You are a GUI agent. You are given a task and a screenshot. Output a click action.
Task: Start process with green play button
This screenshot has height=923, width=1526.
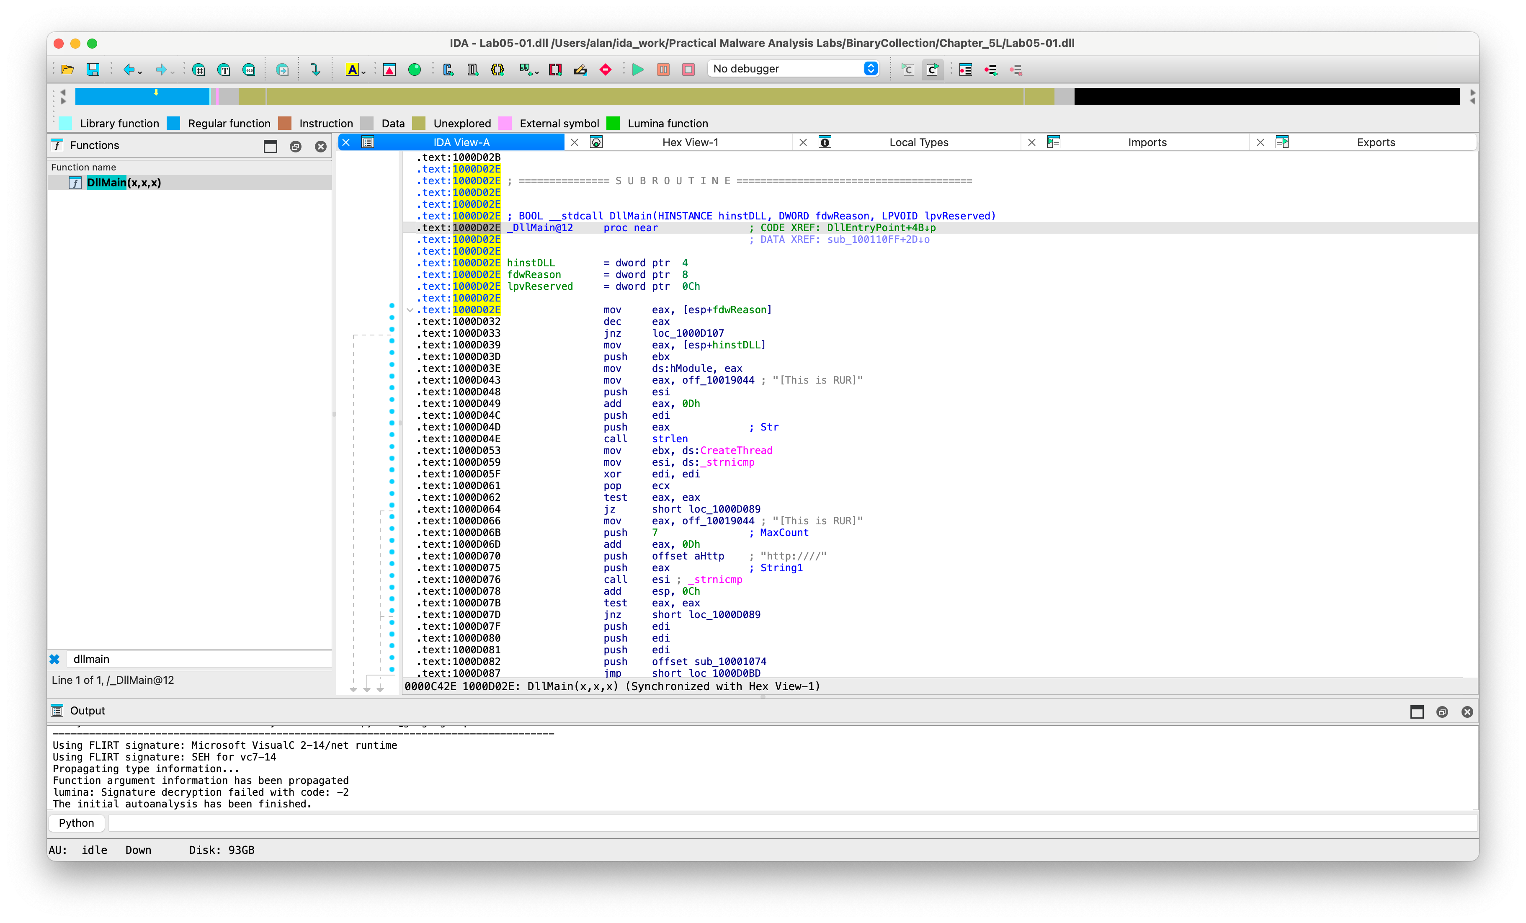(x=638, y=70)
